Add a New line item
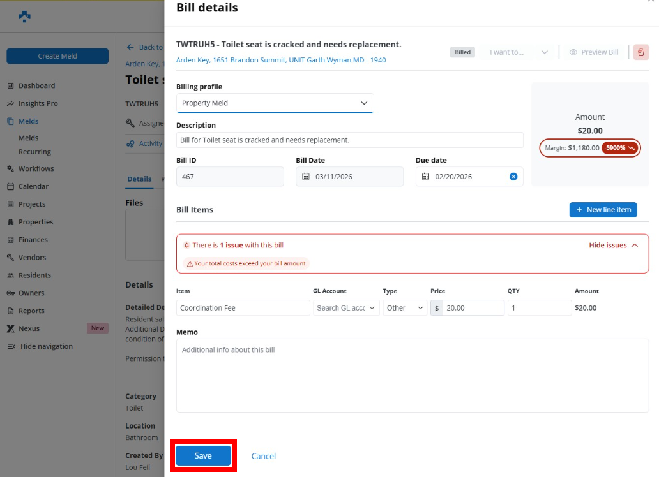 (603, 210)
